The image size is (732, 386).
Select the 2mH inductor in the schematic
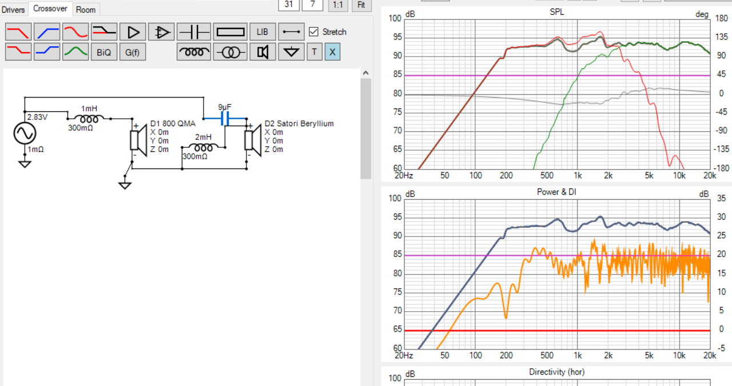203,146
